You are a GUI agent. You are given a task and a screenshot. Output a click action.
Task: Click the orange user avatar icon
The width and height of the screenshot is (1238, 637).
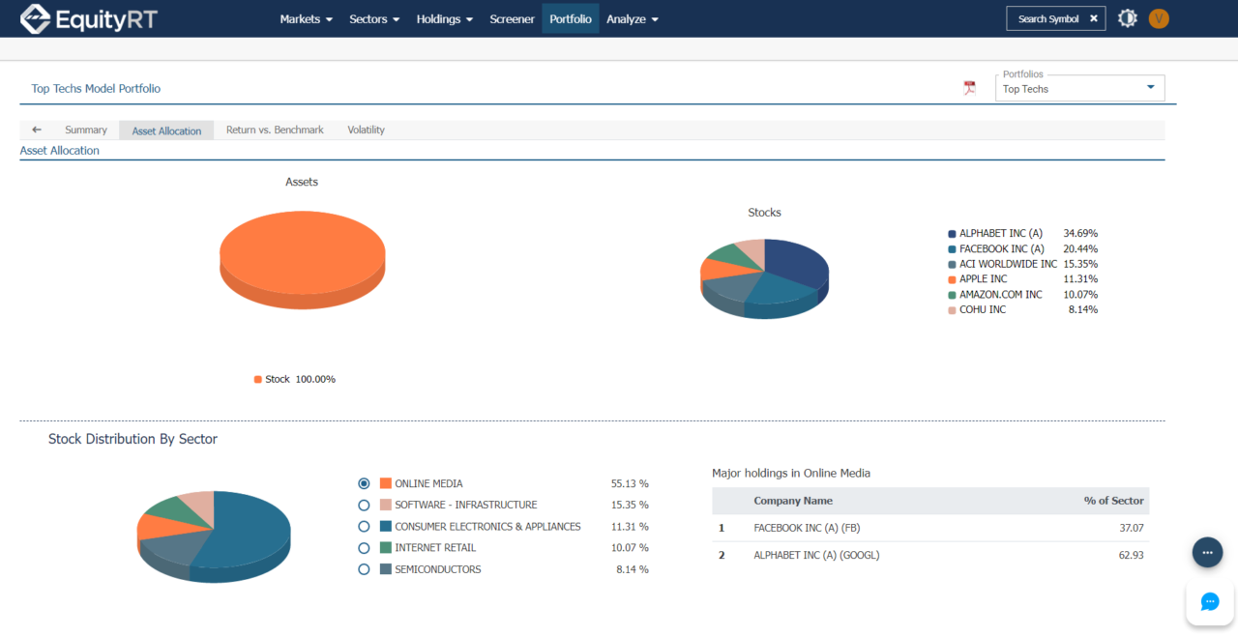pos(1158,17)
